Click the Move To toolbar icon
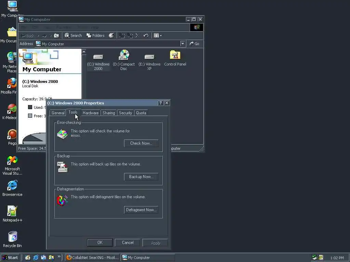 [122, 35]
